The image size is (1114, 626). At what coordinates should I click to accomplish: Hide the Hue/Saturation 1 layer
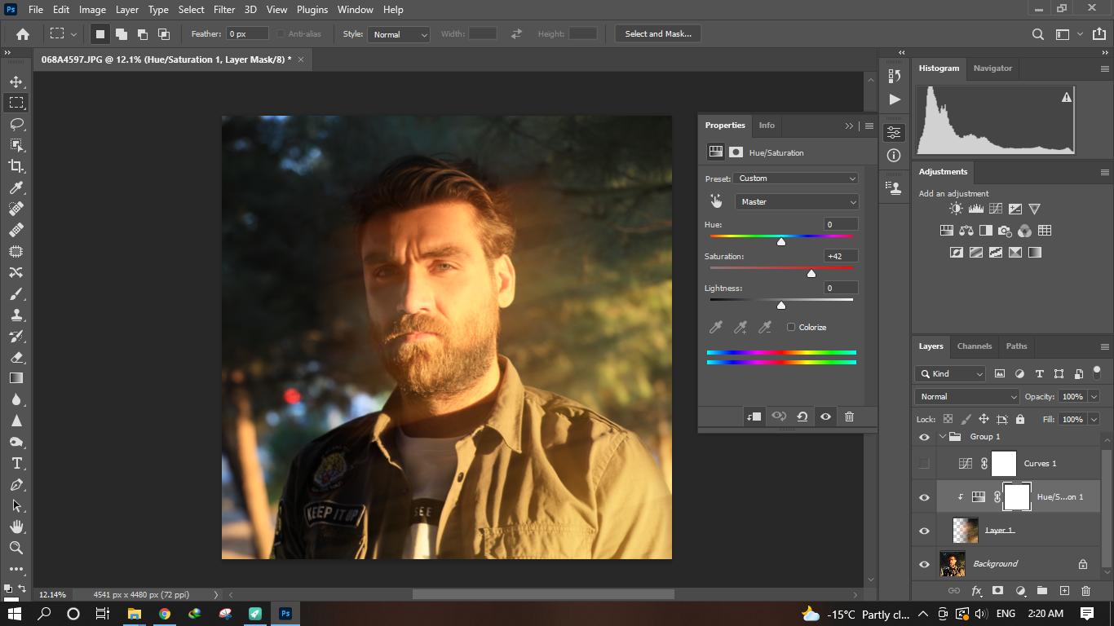point(924,497)
